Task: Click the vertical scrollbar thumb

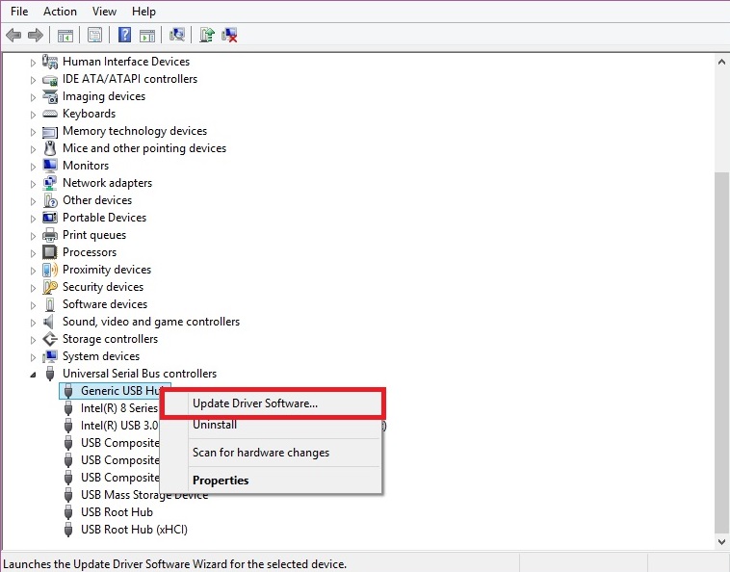Action: [721, 352]
